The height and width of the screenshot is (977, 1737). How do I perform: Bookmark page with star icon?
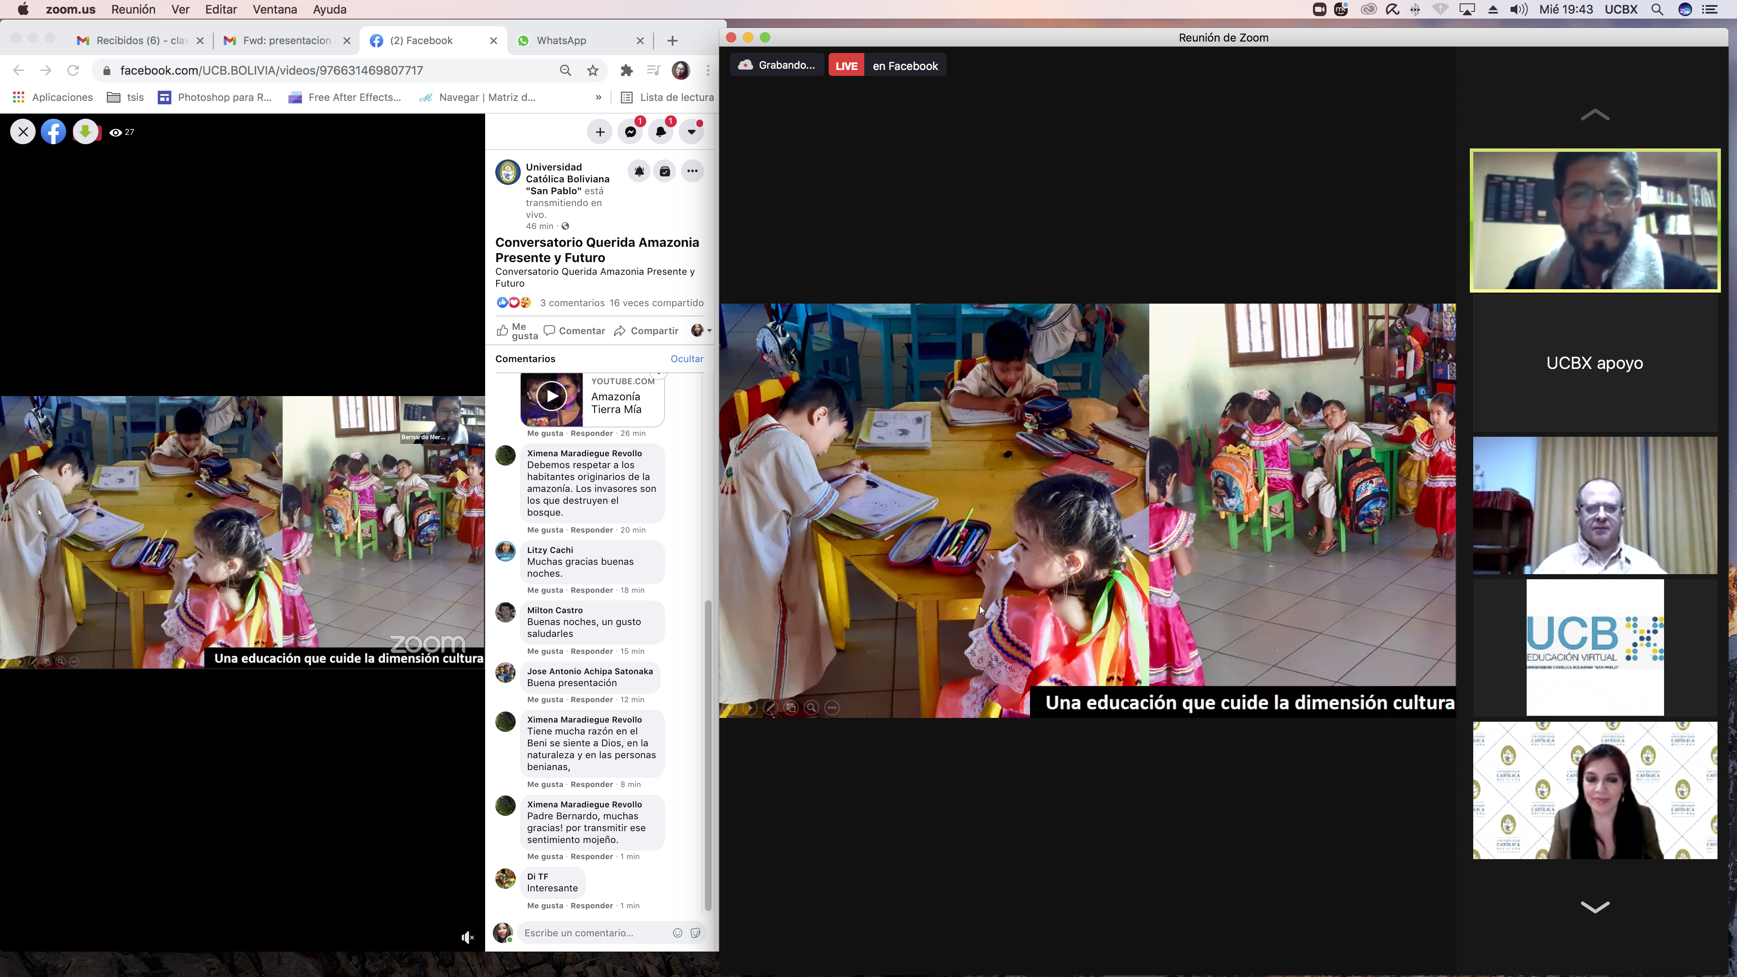[x=593, y=71]
